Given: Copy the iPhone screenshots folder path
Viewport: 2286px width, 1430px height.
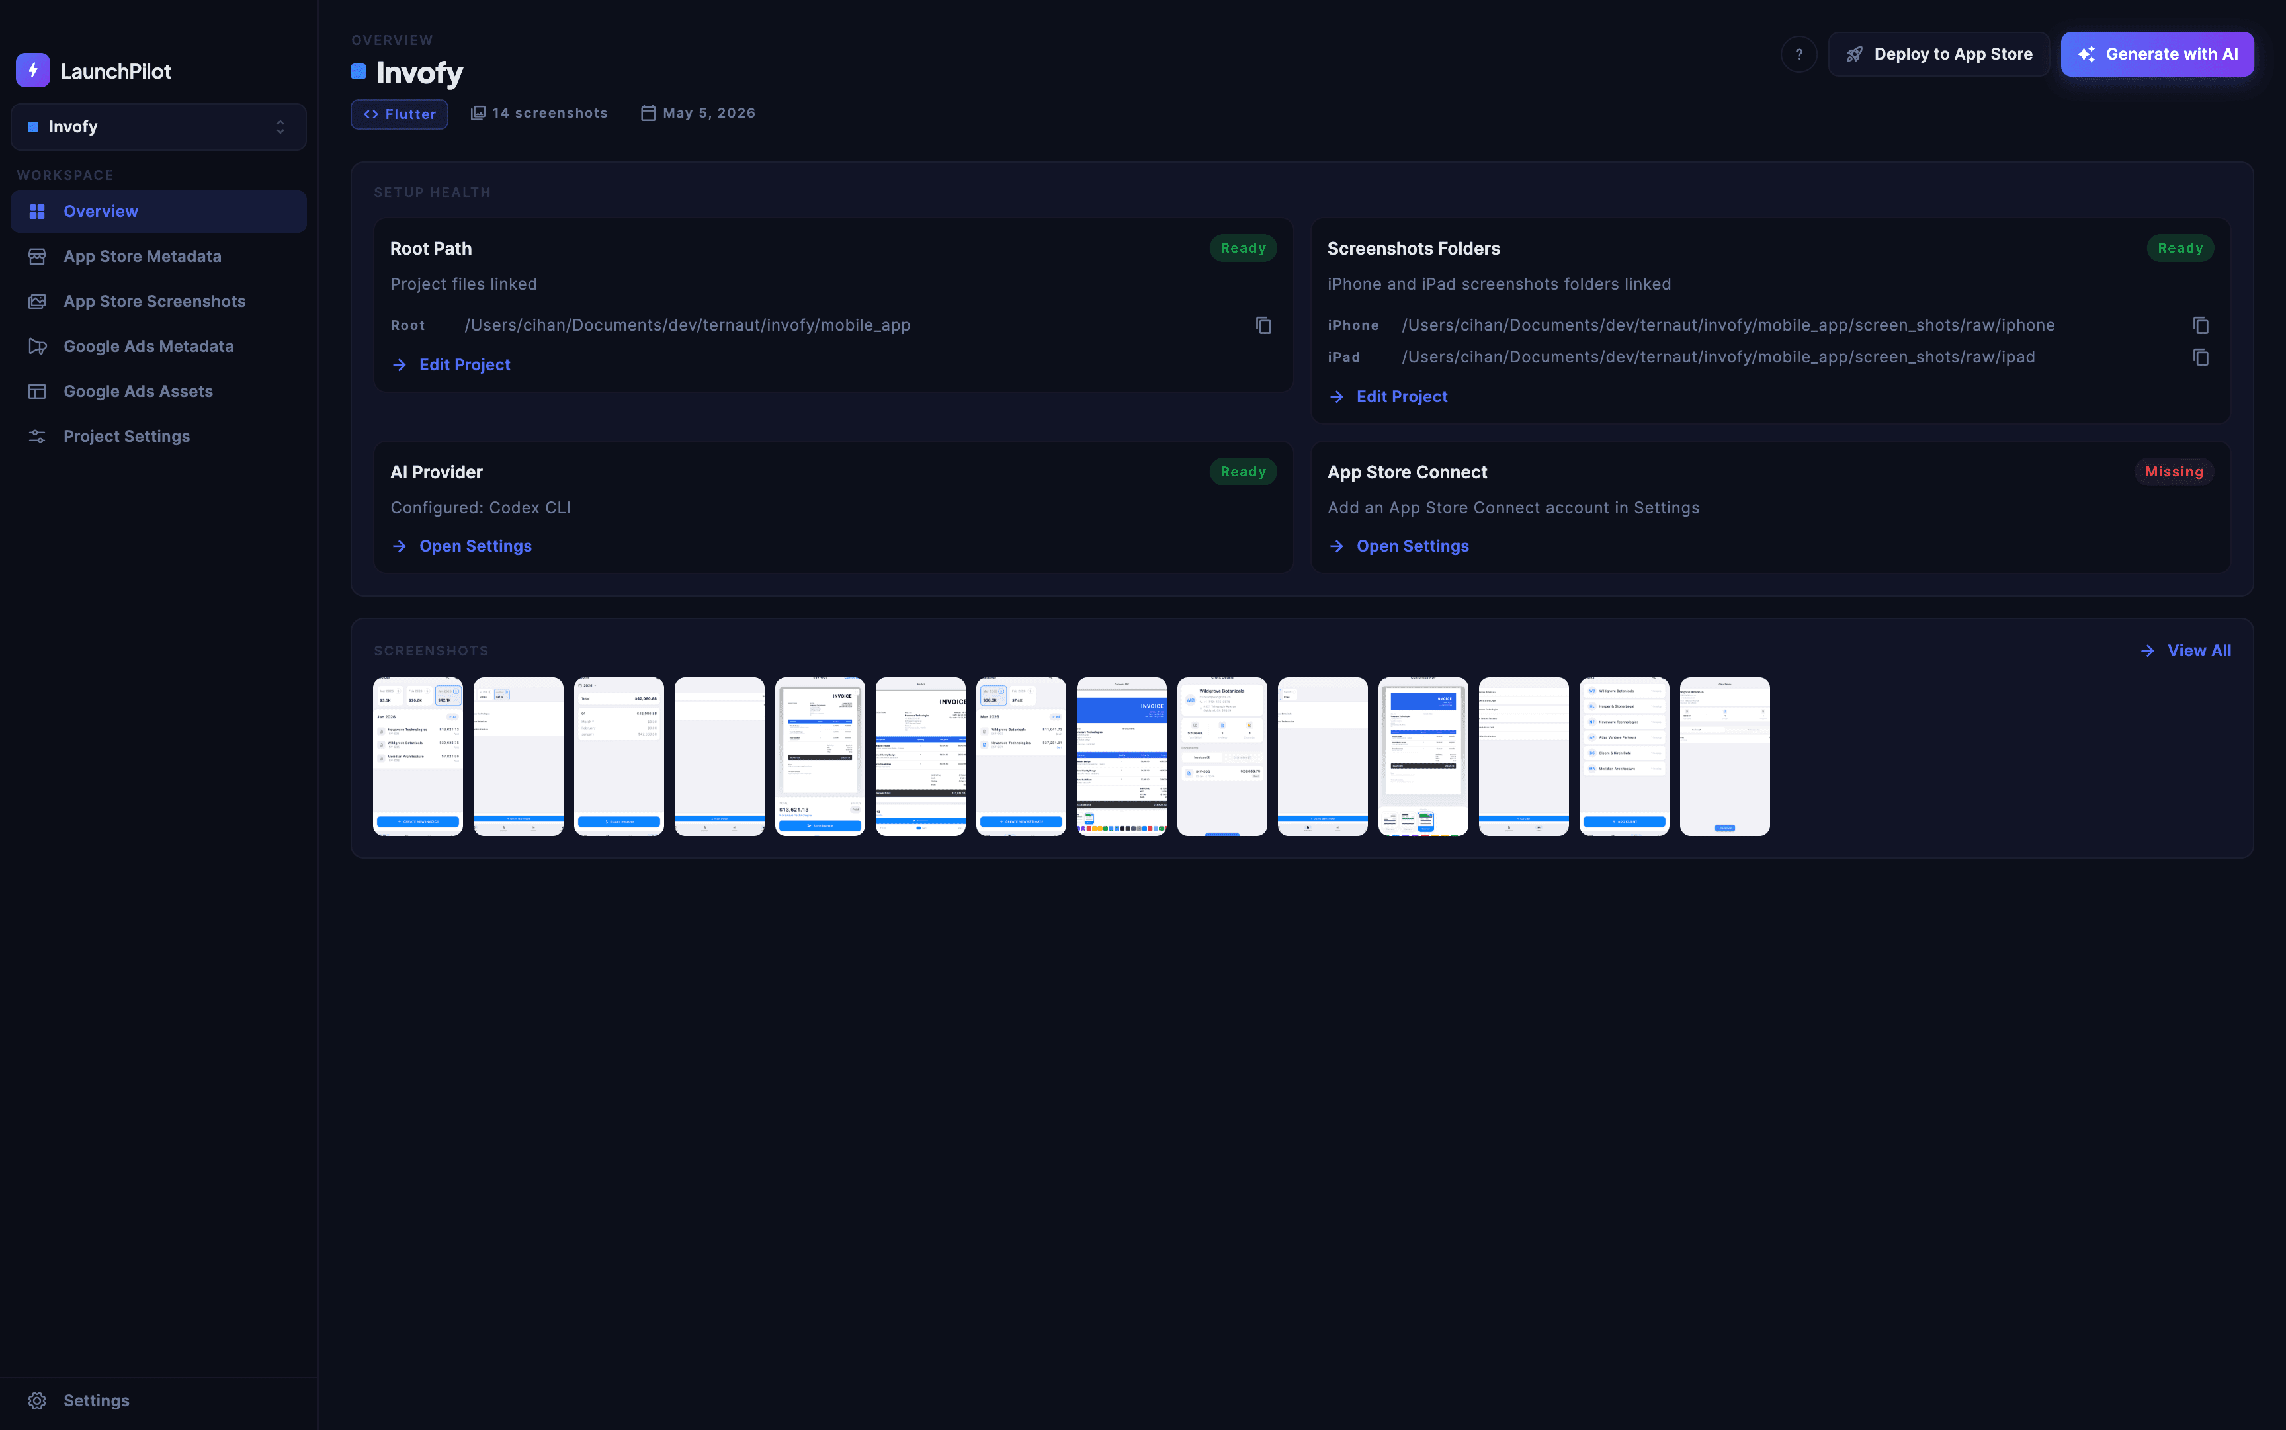Looking at the screenshot, I should tap(2200, 325).
